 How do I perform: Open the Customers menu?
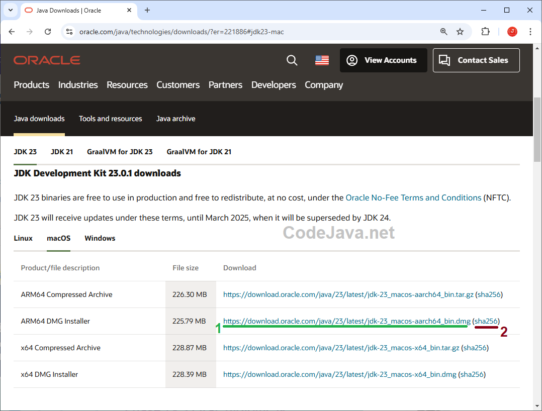[x=178, y=85]
